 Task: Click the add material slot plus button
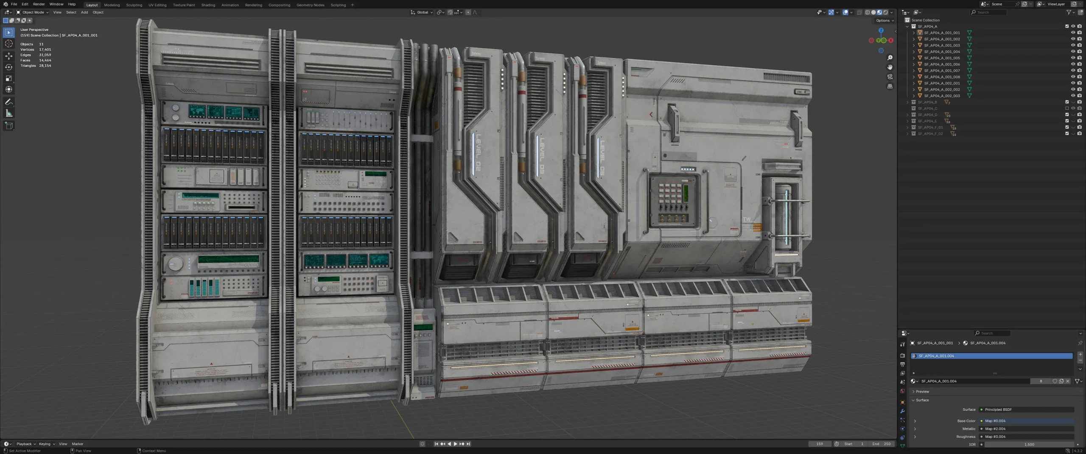(1080, 354)
